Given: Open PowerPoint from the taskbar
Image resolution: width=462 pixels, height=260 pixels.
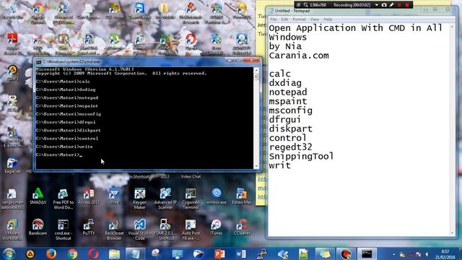Looking at the screenshot, I should point(219,253).
